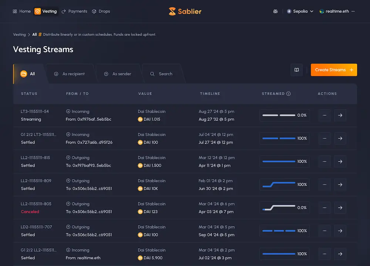Switch to the As recipient tab
The image size is (370, 266).
[x=70, y=74]
